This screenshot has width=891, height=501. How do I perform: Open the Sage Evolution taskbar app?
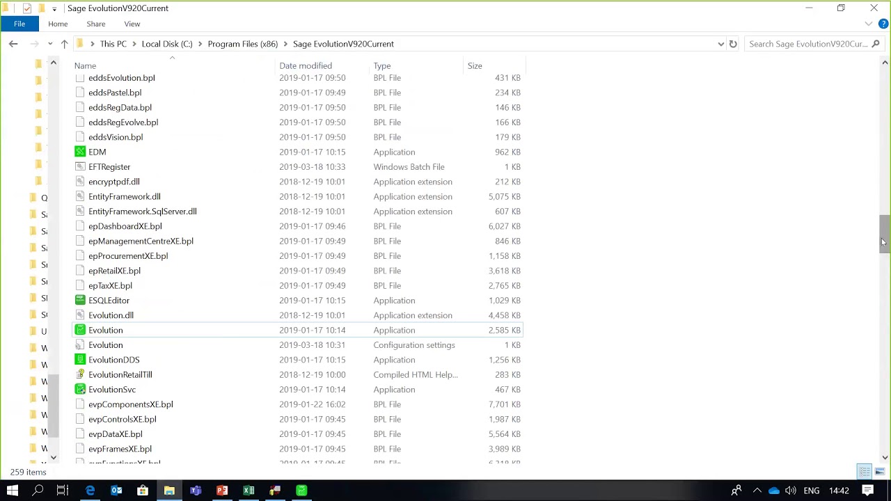pyautogui.click(x=301, y=491)
